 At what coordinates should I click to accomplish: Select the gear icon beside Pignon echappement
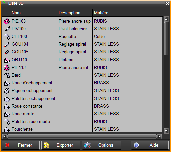pyautogui.click(x=7, y=91)
